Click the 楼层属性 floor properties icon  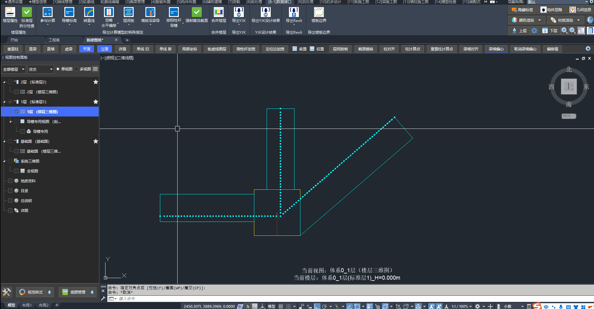[10, 12]
